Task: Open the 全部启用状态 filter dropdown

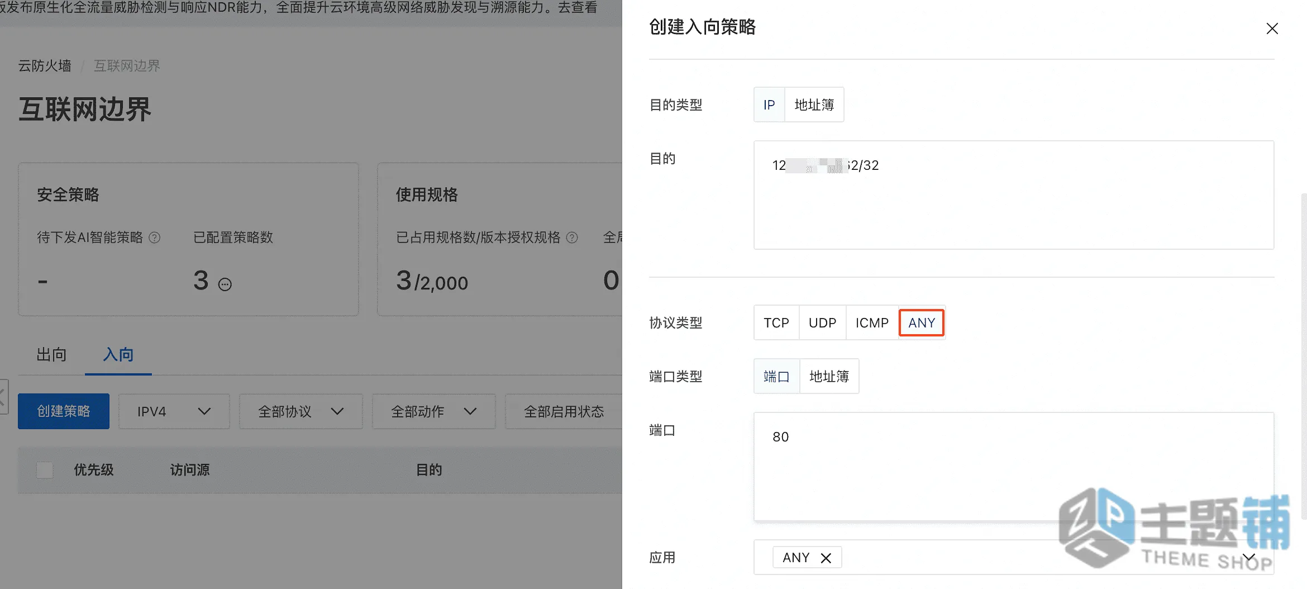Action: click(564, 411)
